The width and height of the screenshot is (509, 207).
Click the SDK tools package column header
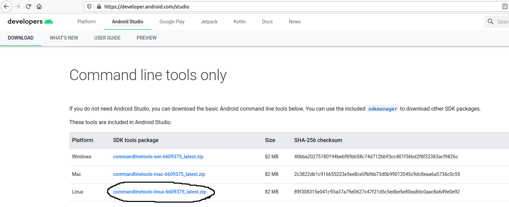[x=136, y=140]
